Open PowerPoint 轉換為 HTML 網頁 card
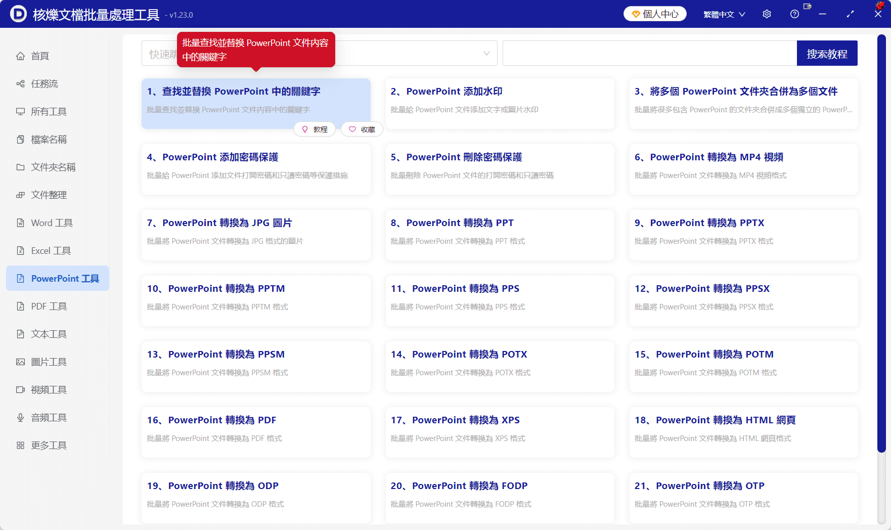The height and width of the screenshot is (530, 891). pyautogui.click(x=743, y=432)
